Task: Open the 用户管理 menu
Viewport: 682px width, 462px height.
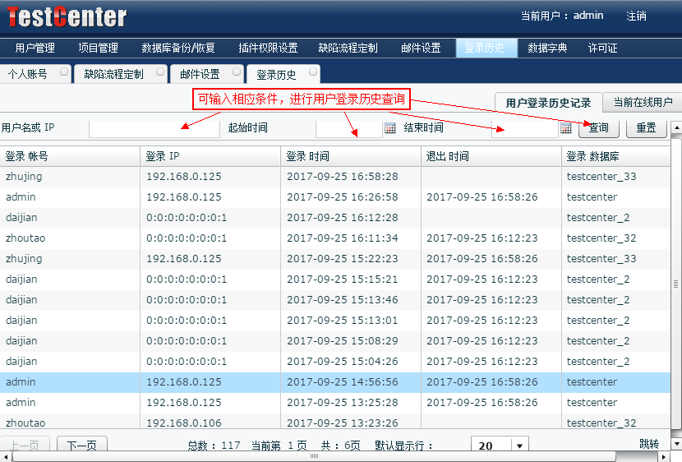Action: (35, 49)
